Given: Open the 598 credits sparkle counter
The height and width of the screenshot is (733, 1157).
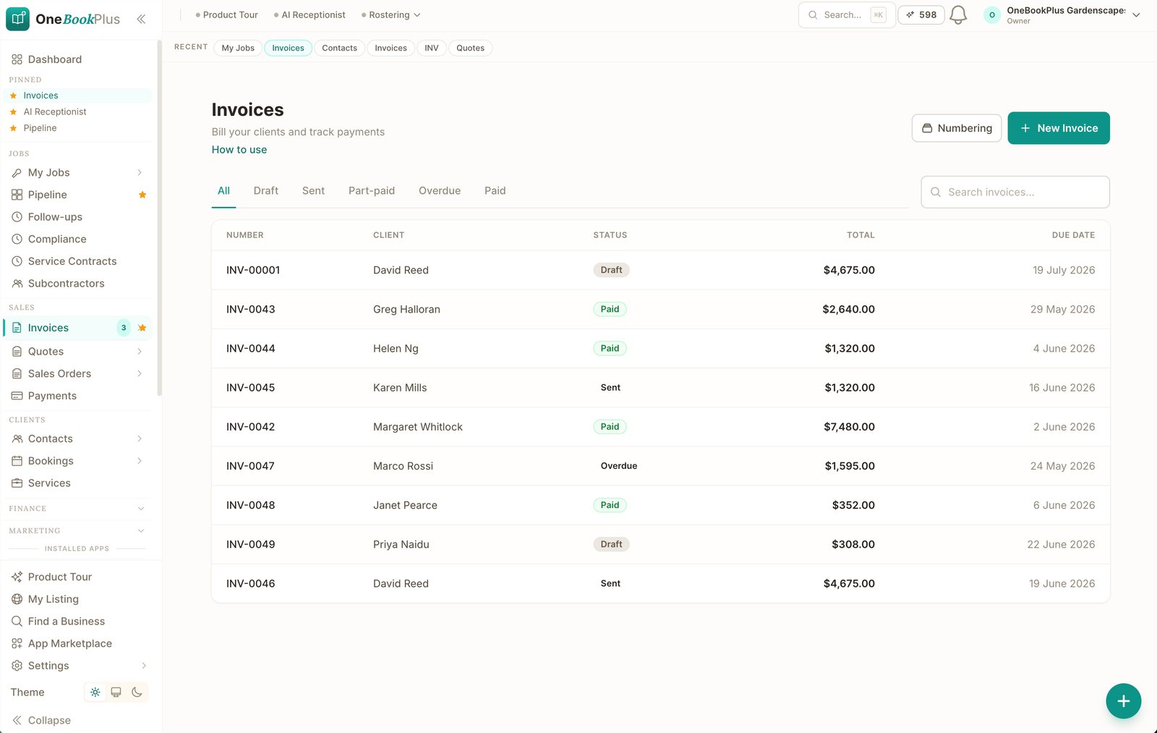Looking at the screenshot, I should [921, 14].
